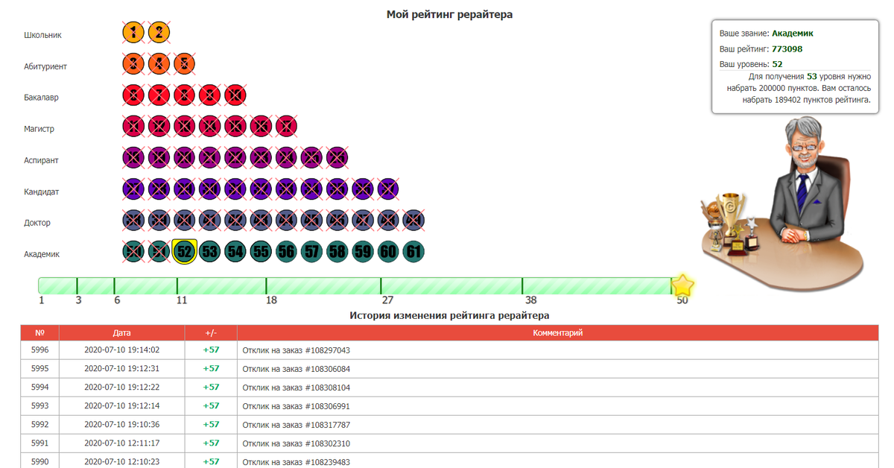The image size is (894, 468).
Task: Select the level 55 badge
Action: pos(261,251)
